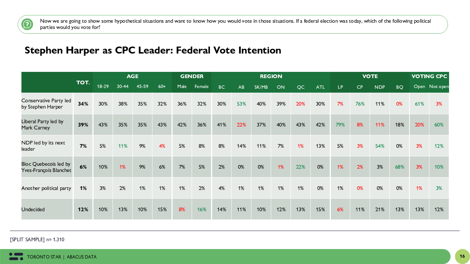Click the 79% LP Liberal cell
The height and width of the screenshot is (264, 470).
coord(340,125)
